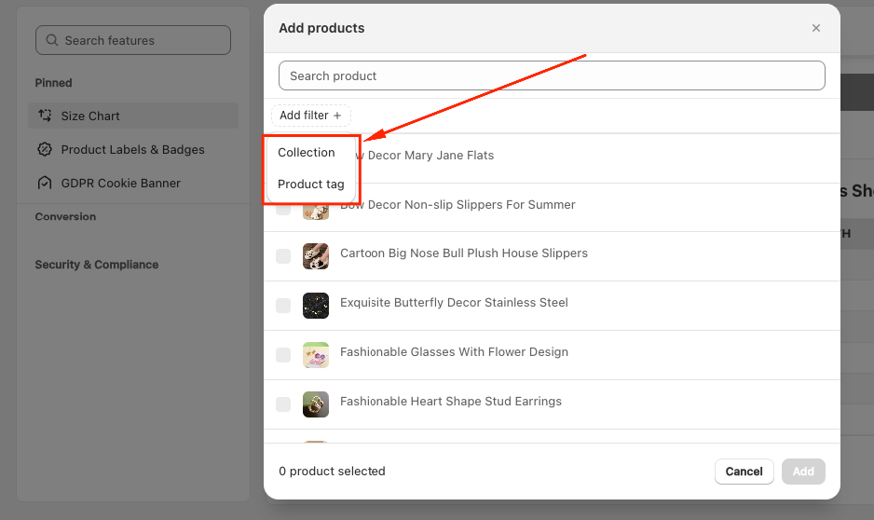Image resolution: width=874 pixels, height=520 pixels.
Task: Click the search magnifier icon in sidebar
Action: point(51,41)
